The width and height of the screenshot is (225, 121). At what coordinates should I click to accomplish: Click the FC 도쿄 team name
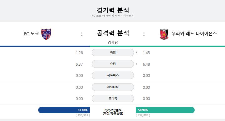click(31, 34)
